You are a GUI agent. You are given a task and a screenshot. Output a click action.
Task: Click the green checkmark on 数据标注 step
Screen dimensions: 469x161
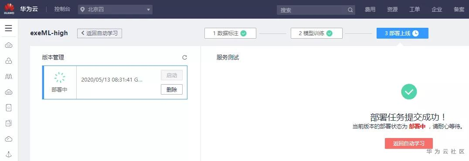[x=244, y=33]
